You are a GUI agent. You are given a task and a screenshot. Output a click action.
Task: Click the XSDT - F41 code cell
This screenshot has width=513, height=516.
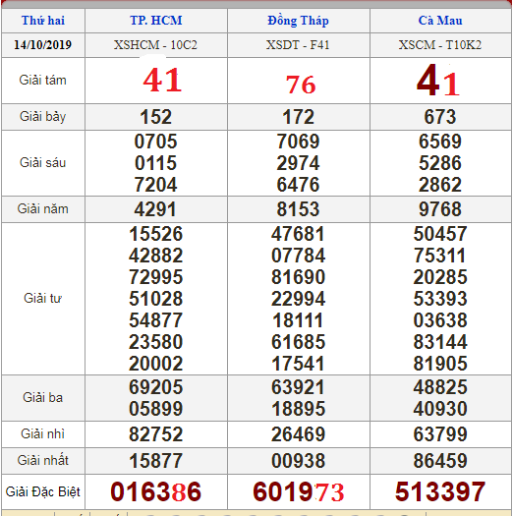(x=298, y=45)
